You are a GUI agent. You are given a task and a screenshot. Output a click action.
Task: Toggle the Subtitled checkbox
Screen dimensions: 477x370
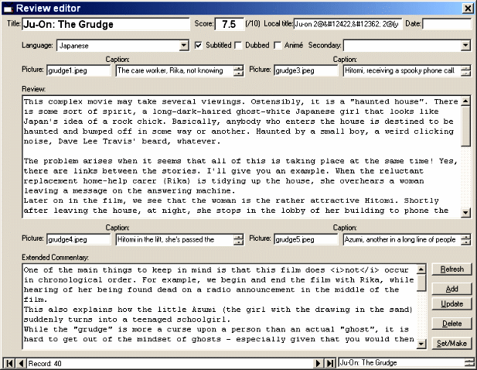pyautogui.click(x=199, y=46)
